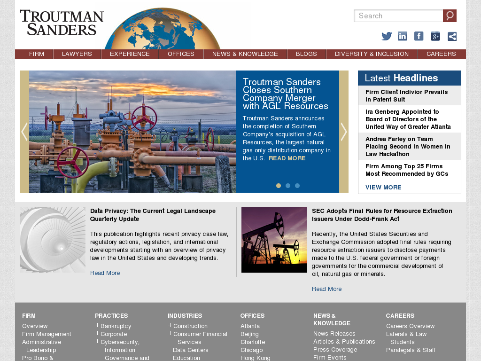Click READ MORE in the carousel
Viewport: 481px width, 361px height.
287,158
